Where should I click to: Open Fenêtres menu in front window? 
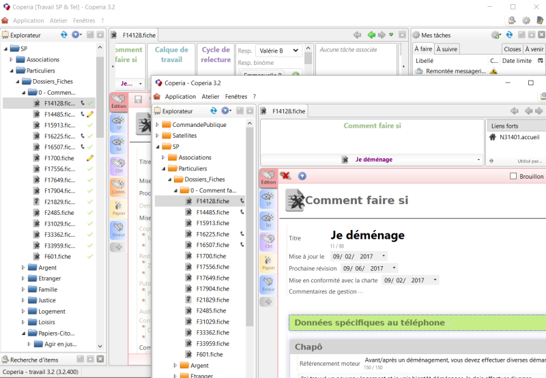236,96
